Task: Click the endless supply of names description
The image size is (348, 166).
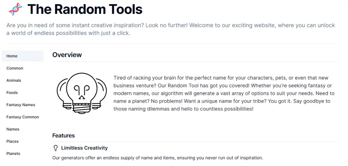Action: click(x=157, y=158)
